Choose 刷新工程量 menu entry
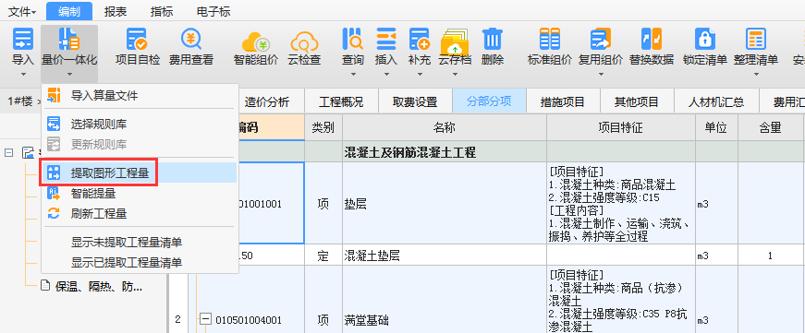This screenshot has height=333, width=805. click(140, 214)
